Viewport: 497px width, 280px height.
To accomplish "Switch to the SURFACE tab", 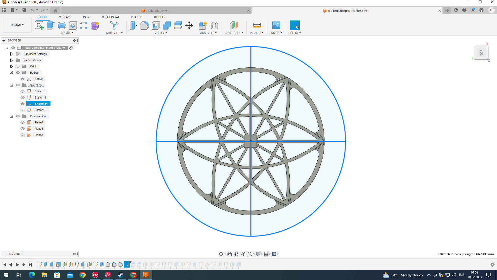I will (x=65, y=17).
